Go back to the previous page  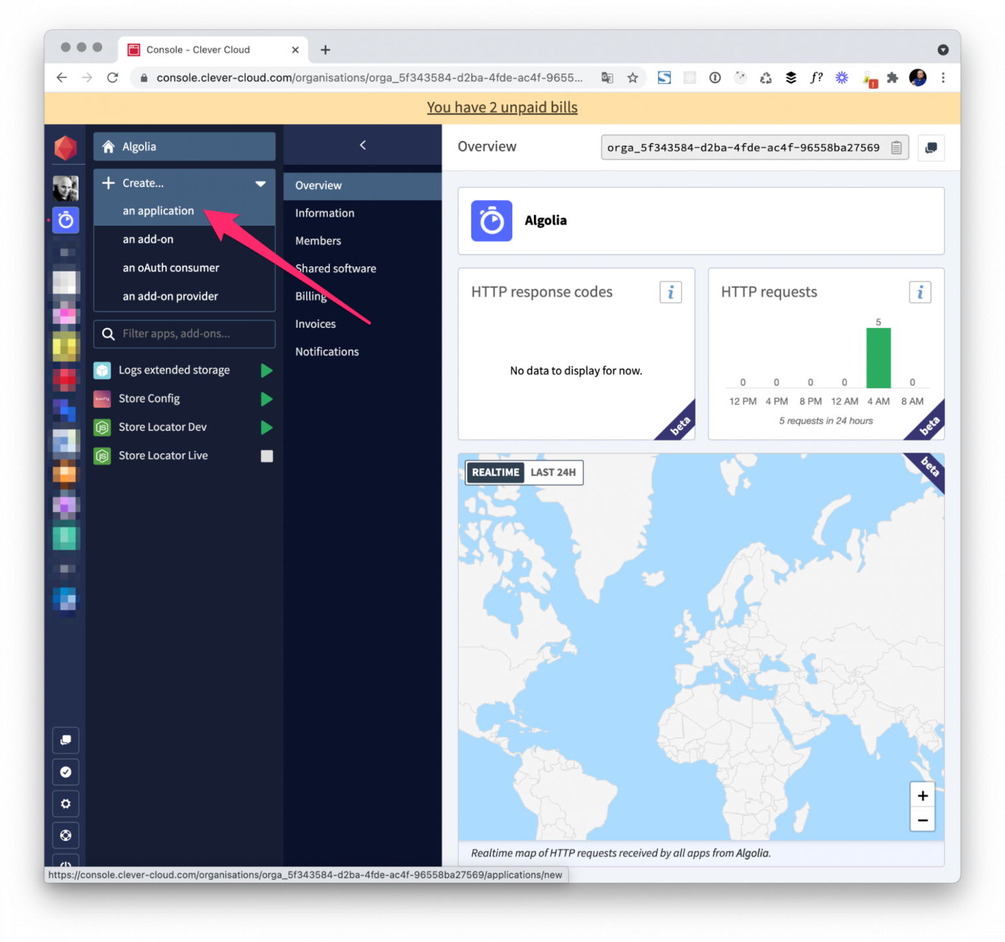(62, 78)
